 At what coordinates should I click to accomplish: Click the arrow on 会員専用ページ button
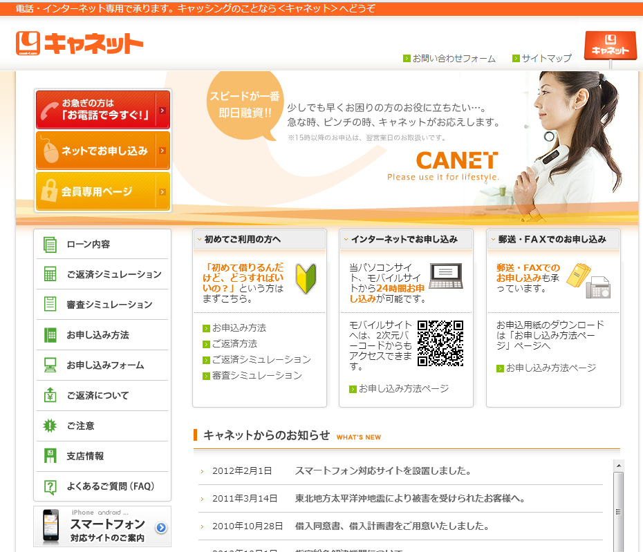pyautogui.click(x=162, y=192)
